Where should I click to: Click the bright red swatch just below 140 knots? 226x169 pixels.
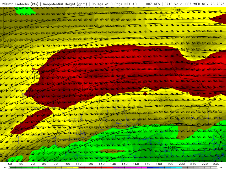click(x=110, y=168)
